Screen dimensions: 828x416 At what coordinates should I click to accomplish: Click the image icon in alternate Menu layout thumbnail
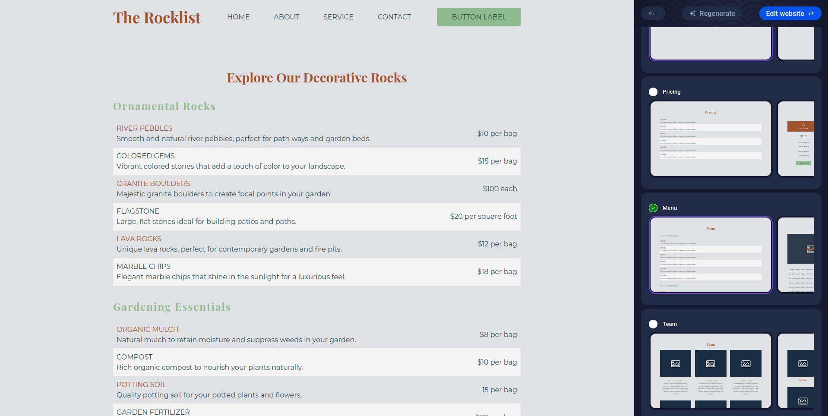(x=810, y=249)
